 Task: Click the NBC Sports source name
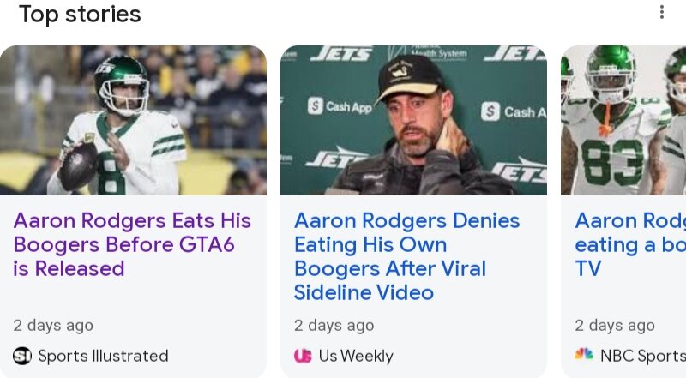642,356
